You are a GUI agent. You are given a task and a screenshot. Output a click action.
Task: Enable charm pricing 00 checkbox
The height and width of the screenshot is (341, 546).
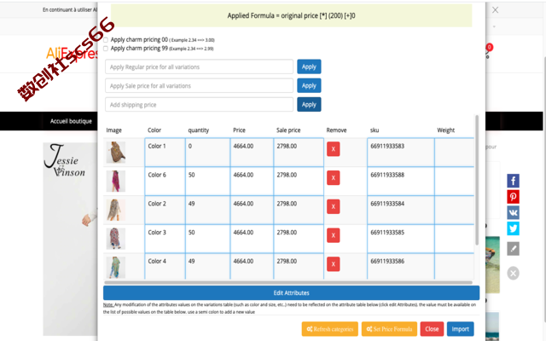coord(106,40)
